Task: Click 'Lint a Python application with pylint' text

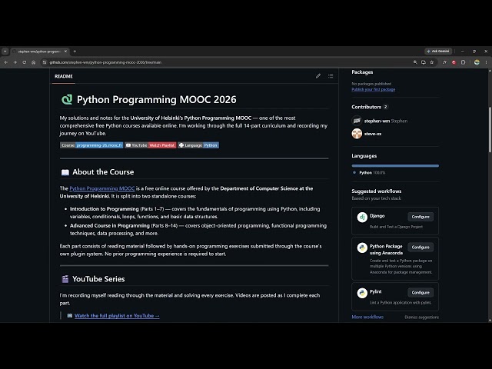Action: click(400, 303)
